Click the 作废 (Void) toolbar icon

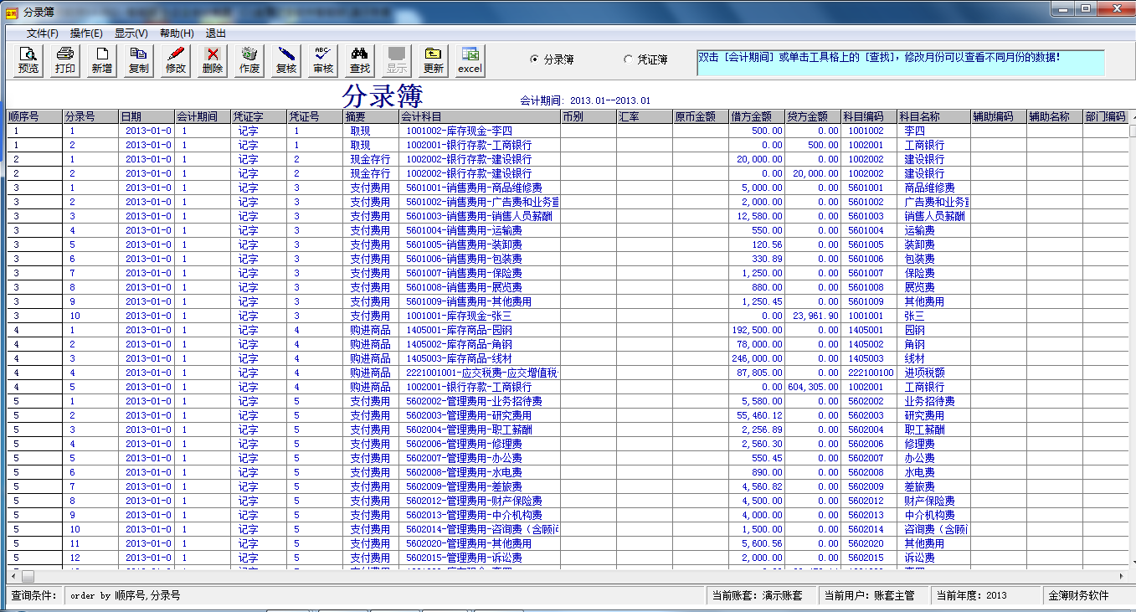[x=248, y=59]
